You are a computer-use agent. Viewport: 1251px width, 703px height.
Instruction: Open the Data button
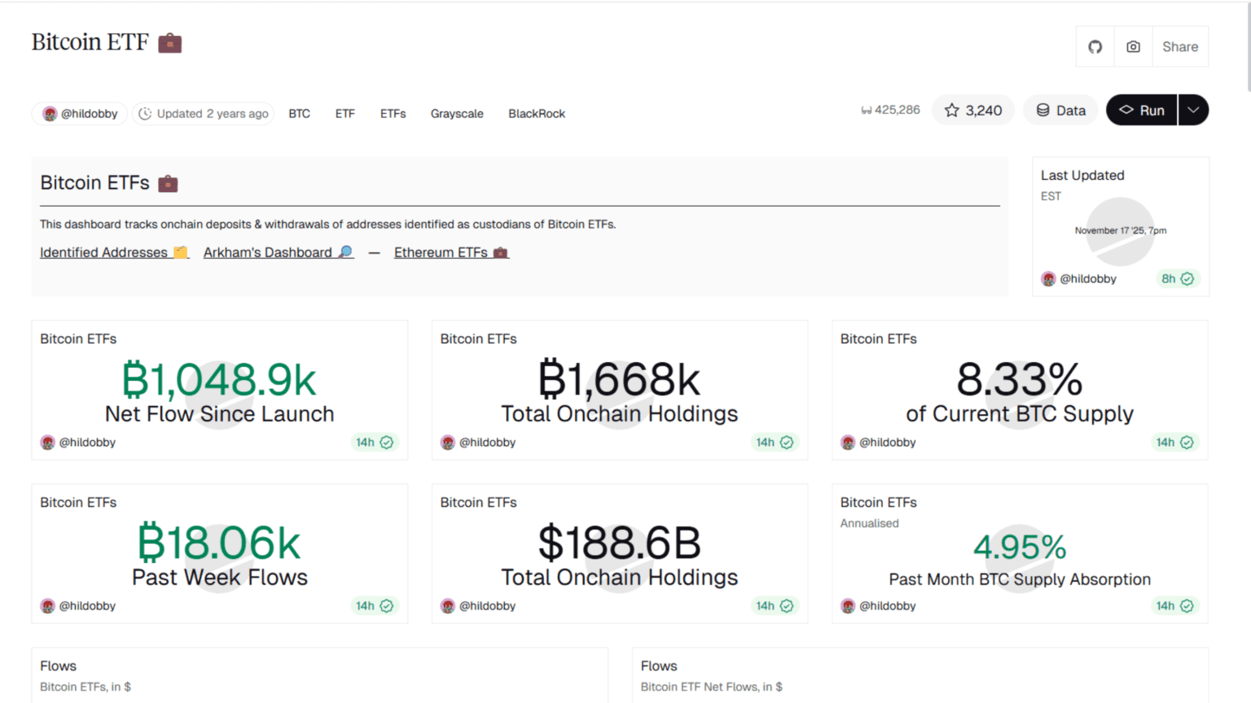click(1060, 110)
